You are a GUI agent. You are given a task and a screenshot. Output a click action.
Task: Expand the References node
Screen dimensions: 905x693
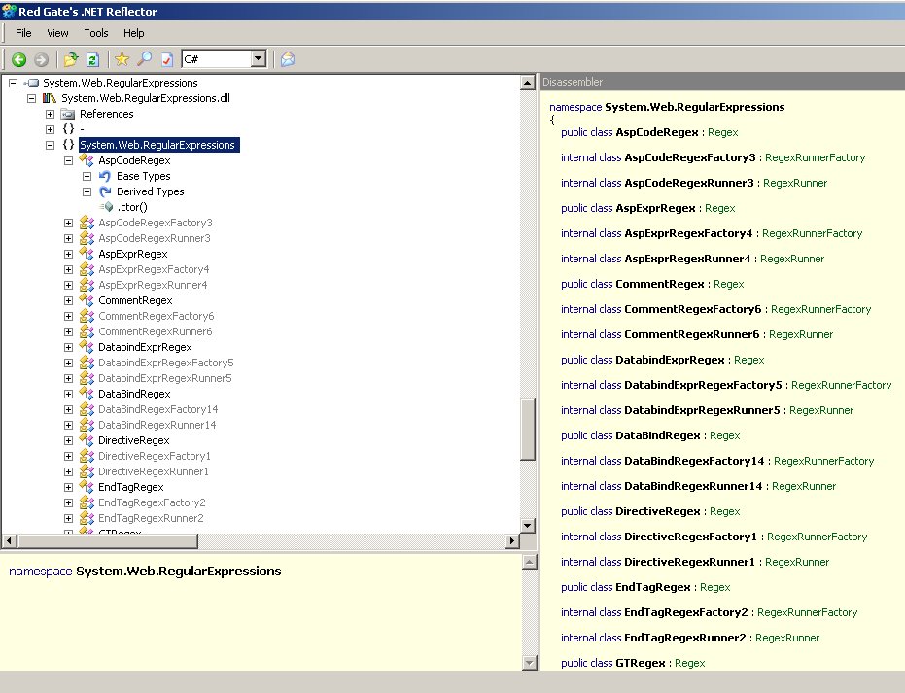[50, 115]
